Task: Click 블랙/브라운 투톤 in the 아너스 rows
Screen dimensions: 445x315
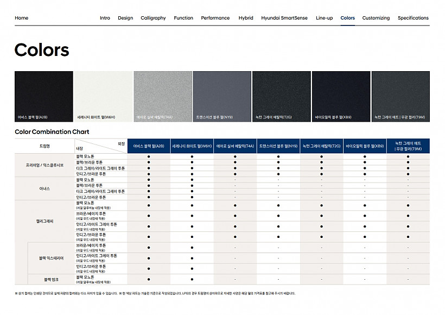Action: point(89,186)
